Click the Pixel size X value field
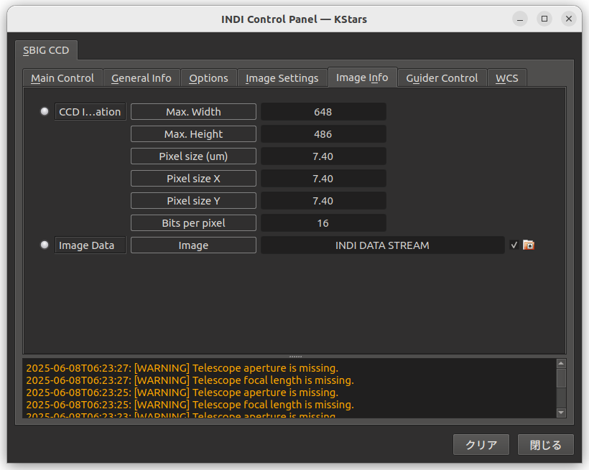This screenshot has width=589, height=470. pos(323,179)
